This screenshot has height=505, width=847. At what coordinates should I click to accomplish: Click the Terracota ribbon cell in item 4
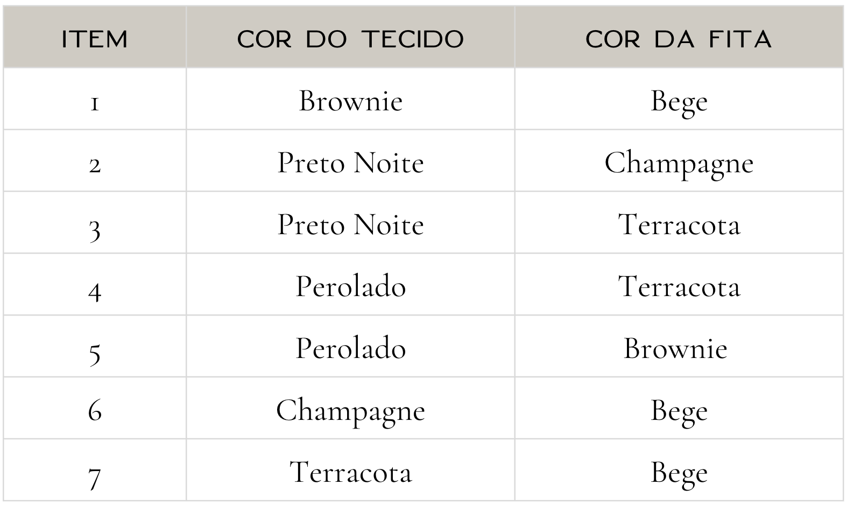679,286
